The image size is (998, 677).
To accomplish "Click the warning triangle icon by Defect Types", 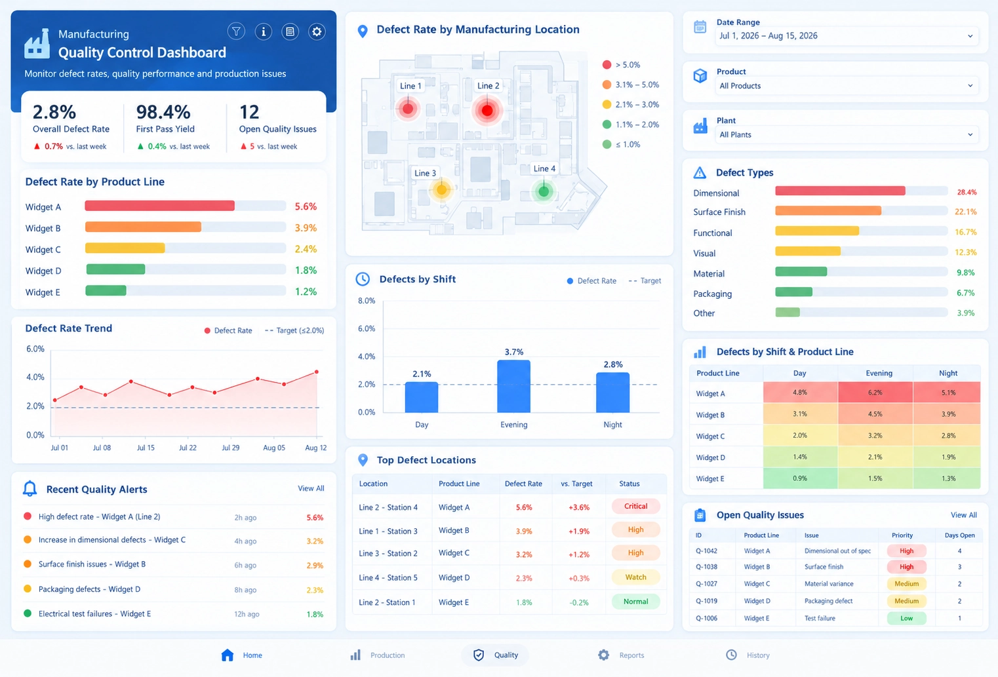I will tap(700, 173).
